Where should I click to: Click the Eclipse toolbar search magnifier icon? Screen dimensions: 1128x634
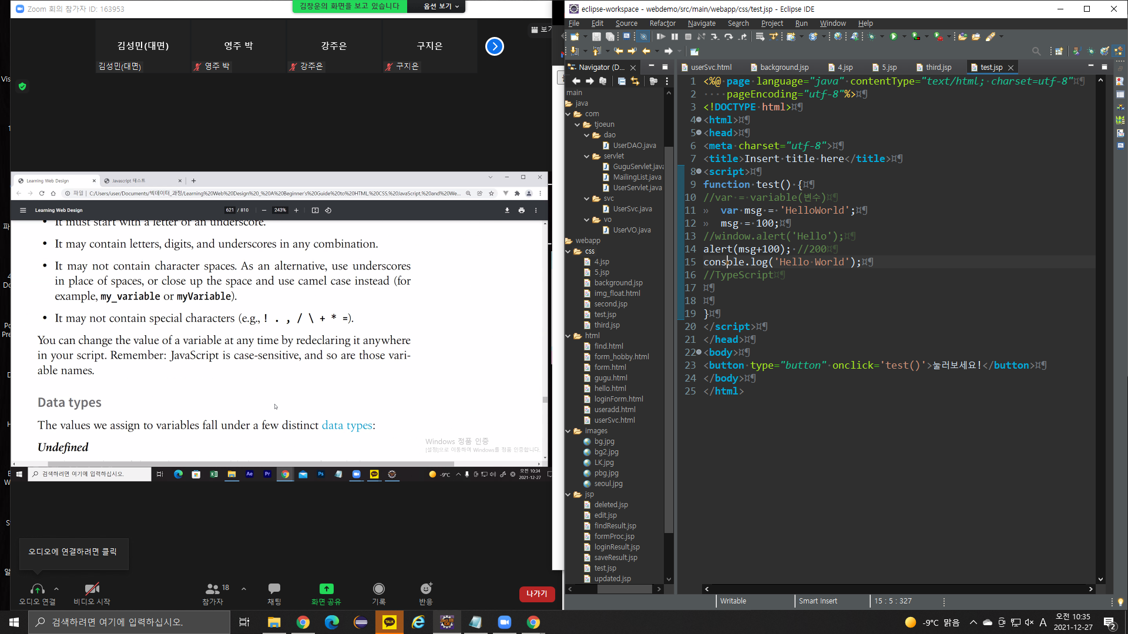1036,52
